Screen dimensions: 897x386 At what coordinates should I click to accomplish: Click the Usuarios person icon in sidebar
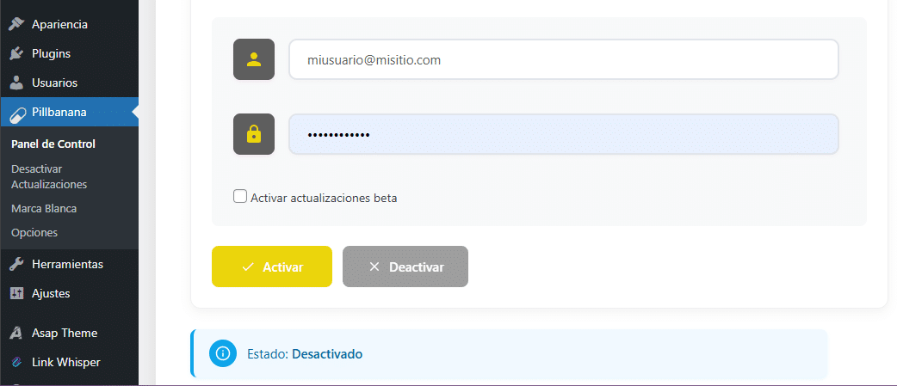click(16, 83)
